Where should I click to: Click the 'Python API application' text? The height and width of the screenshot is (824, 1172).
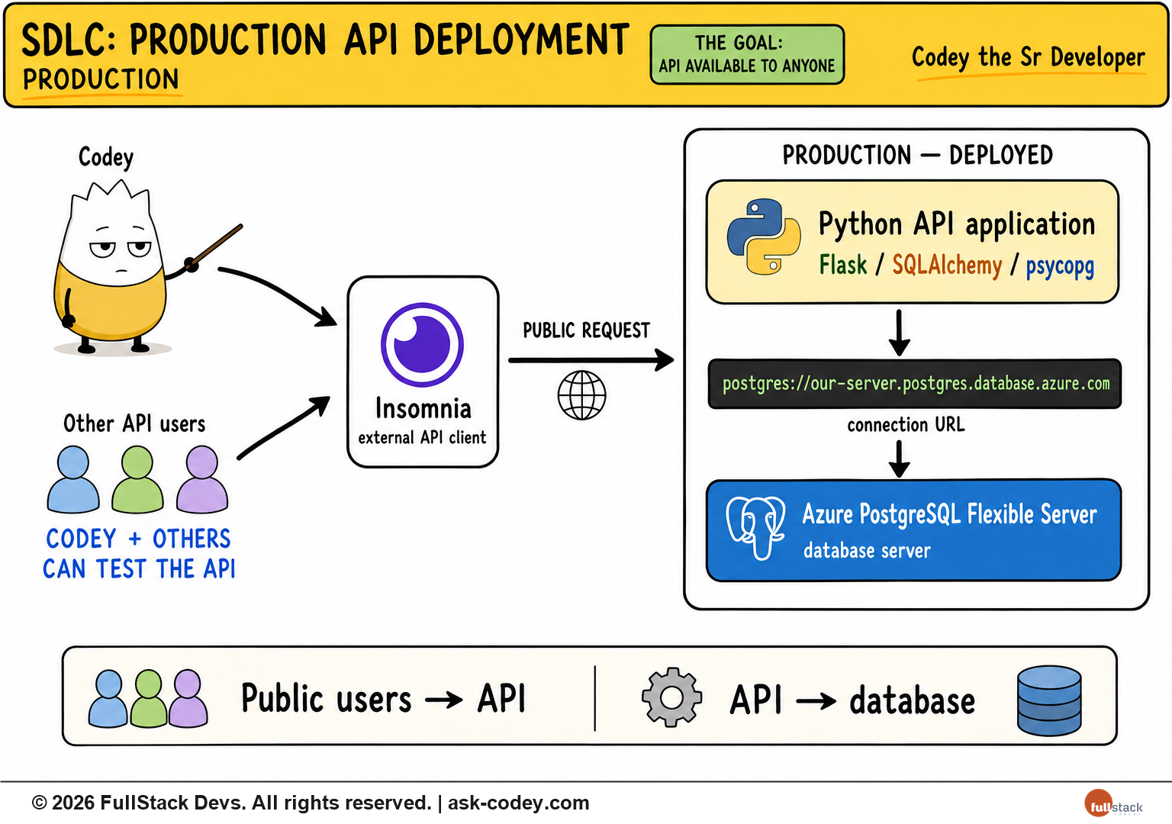pos(957,224)
